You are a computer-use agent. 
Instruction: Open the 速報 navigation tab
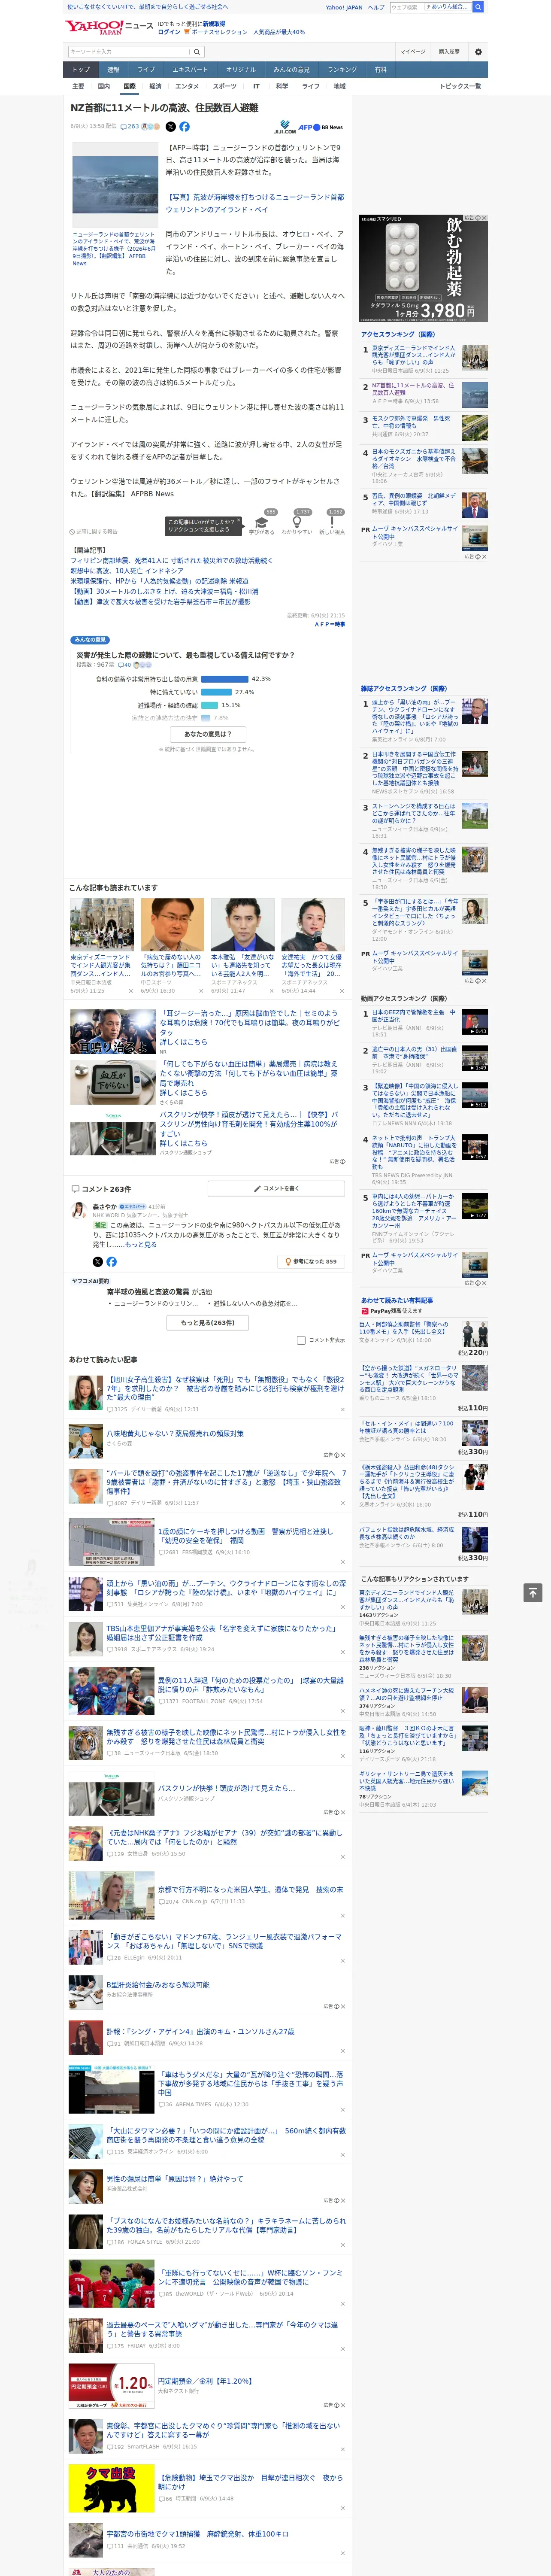click(x=113, y=70)
